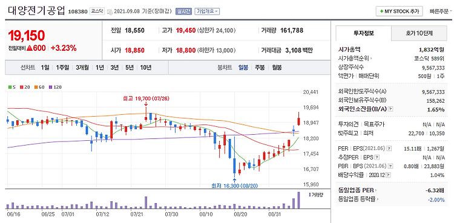Click the 시가총액 value 1,832억원
The image size is (454, 223).
pyautogui.click(x=432, y=50)
